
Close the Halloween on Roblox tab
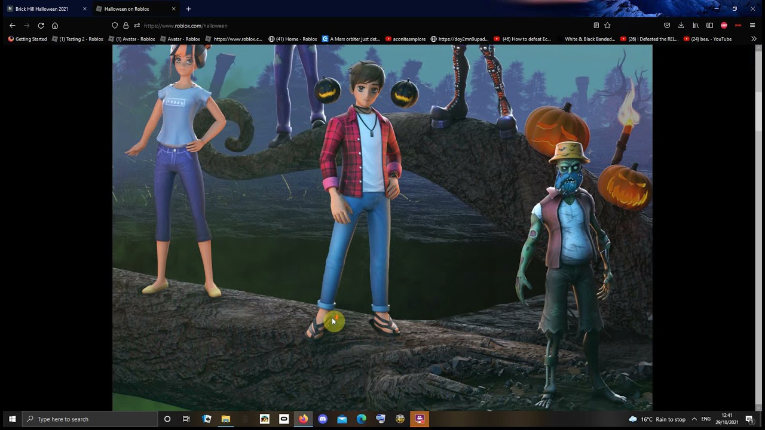(173, 9)
